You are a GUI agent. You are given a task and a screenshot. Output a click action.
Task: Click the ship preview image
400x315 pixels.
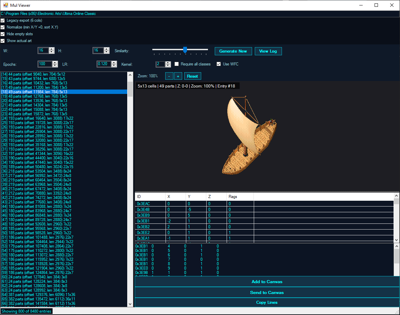pos(249,135)
